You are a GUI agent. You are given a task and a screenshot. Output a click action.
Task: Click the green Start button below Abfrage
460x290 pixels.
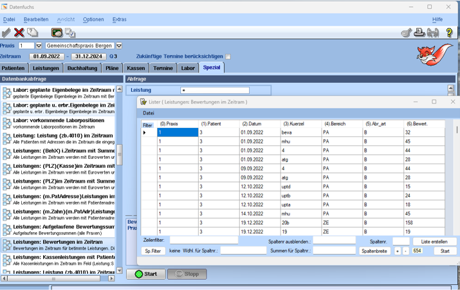click(x=146, y=274)
